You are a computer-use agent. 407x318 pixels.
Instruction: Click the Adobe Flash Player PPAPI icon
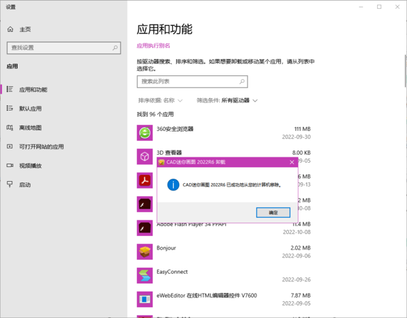click(x=144, y=228)
